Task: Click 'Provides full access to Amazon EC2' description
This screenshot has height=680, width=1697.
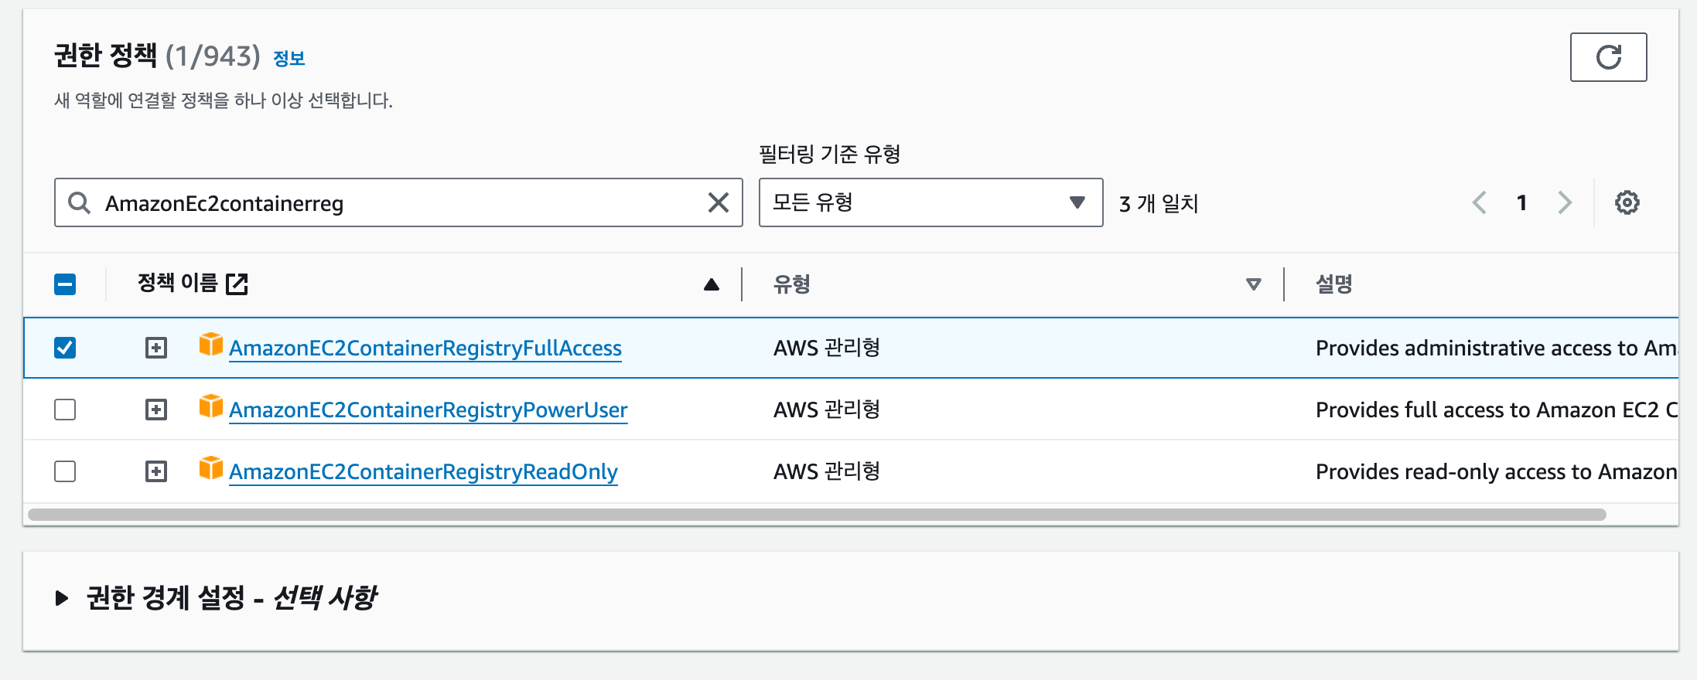Action: coord(1497,410)
